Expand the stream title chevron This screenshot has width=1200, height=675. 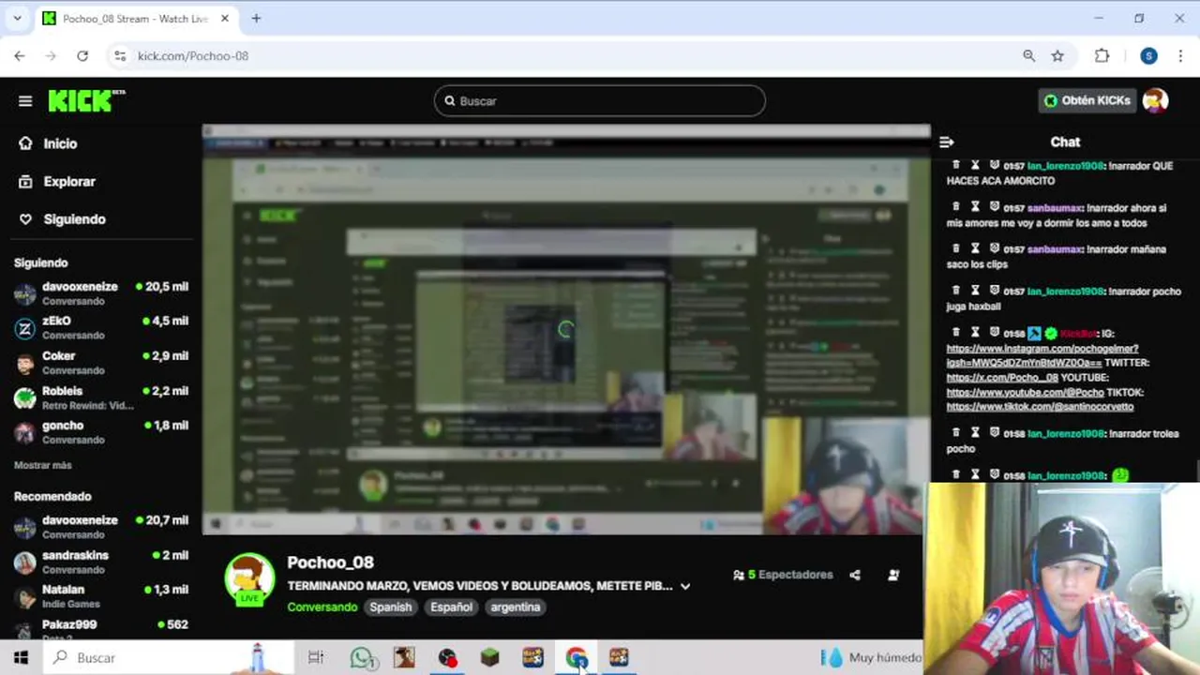click(x=685, y=587)
